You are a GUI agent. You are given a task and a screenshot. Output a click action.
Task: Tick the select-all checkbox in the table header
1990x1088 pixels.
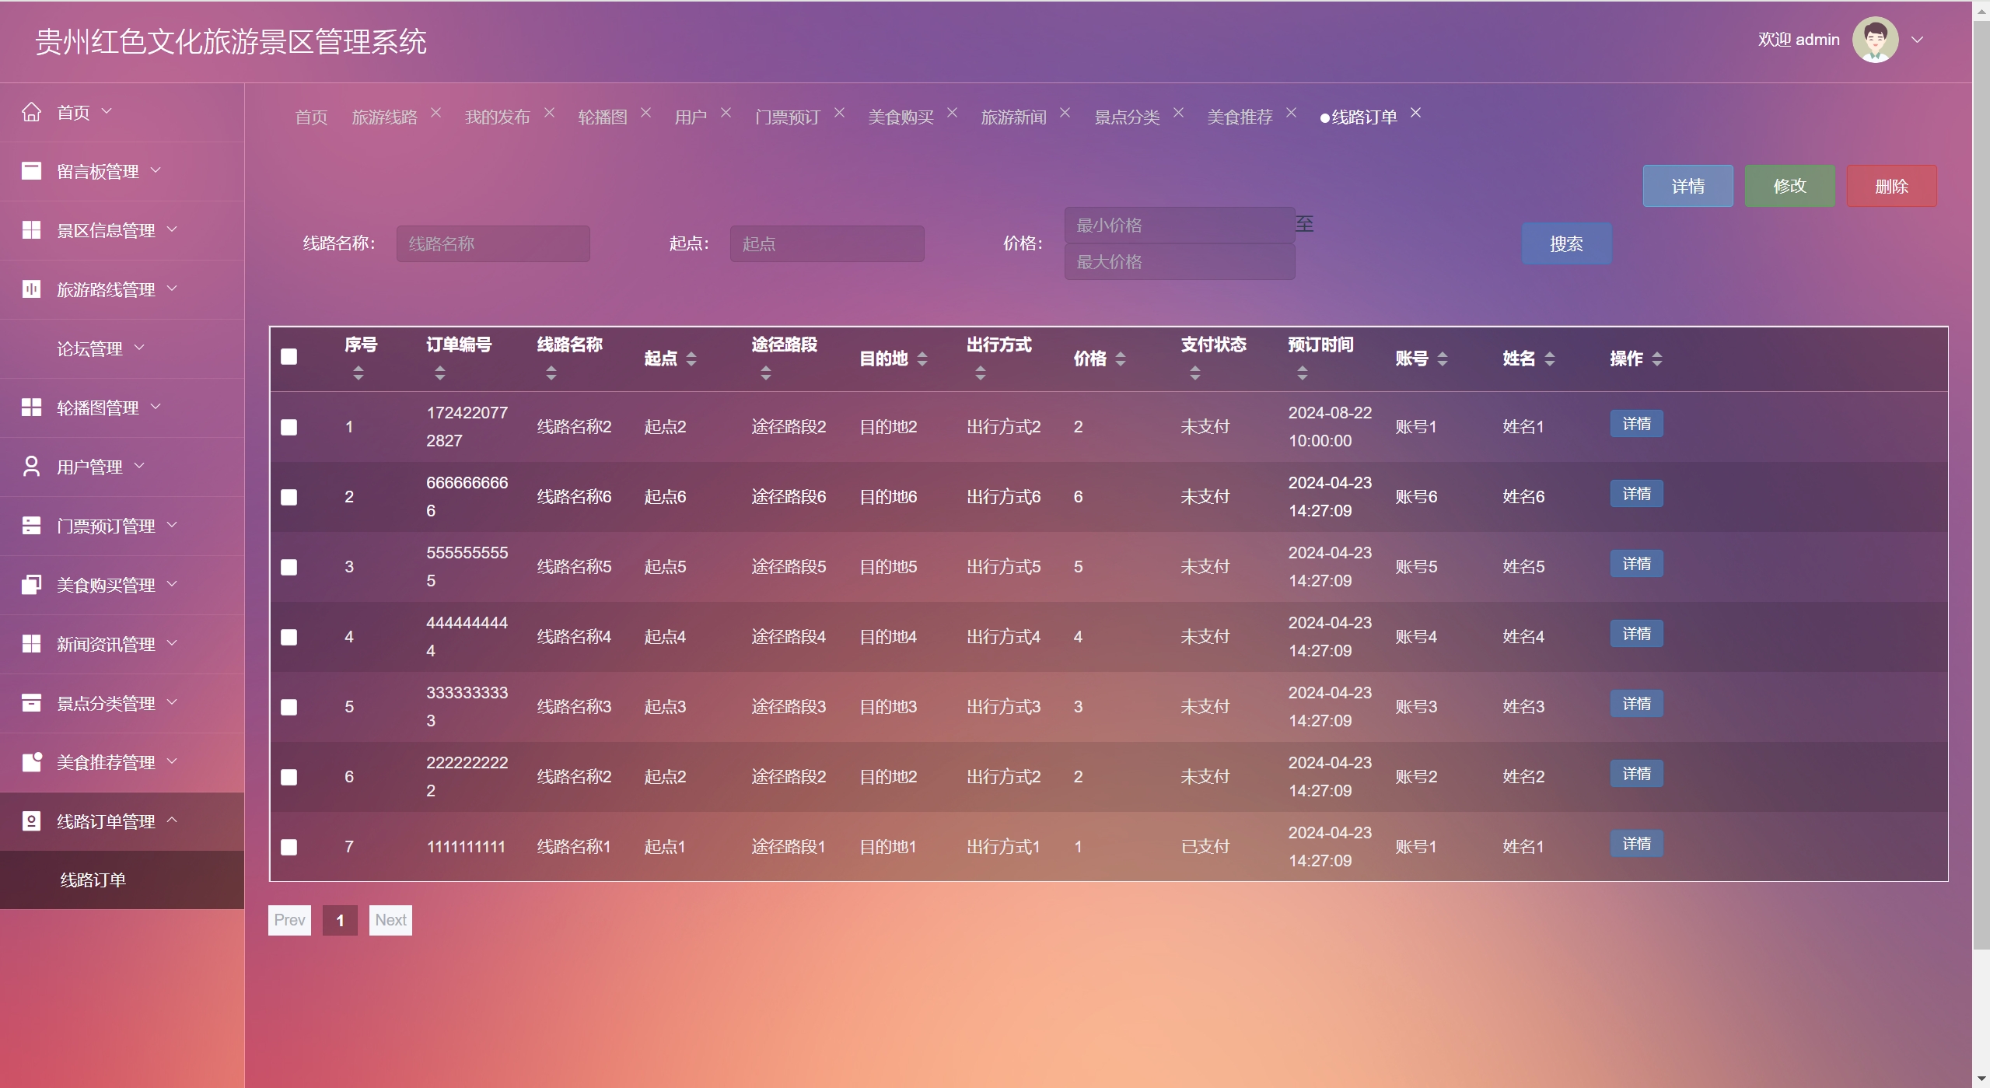point(289,357)
